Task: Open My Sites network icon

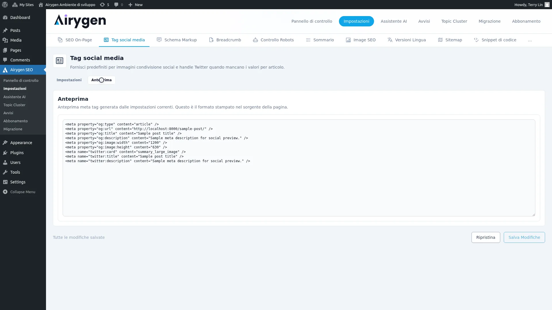Action: pyautogui.click(x=15, y=5)
